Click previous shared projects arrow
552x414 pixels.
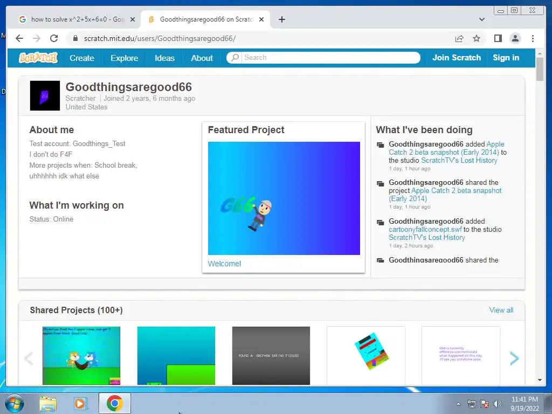coord(29,358)
